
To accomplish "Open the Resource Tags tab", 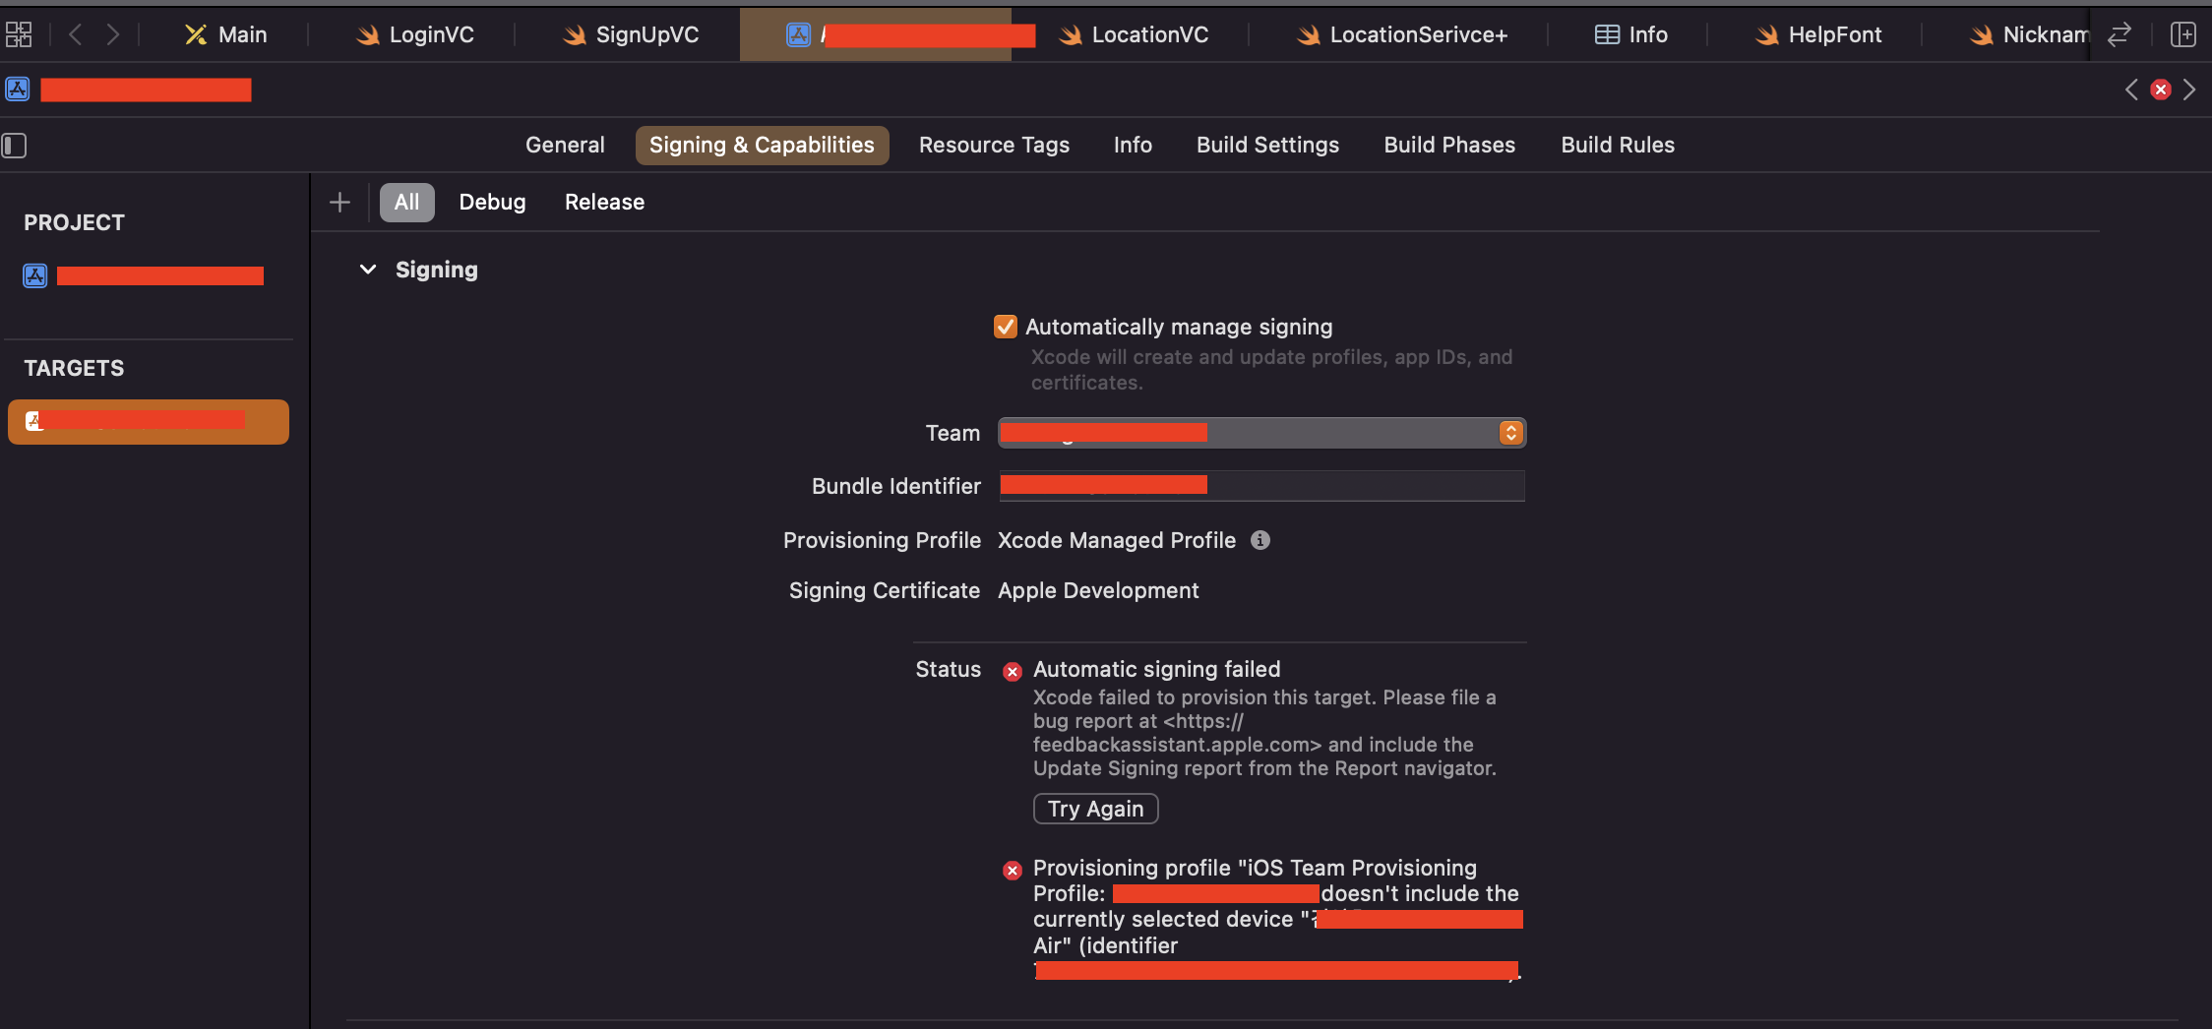I will point(994,146).
